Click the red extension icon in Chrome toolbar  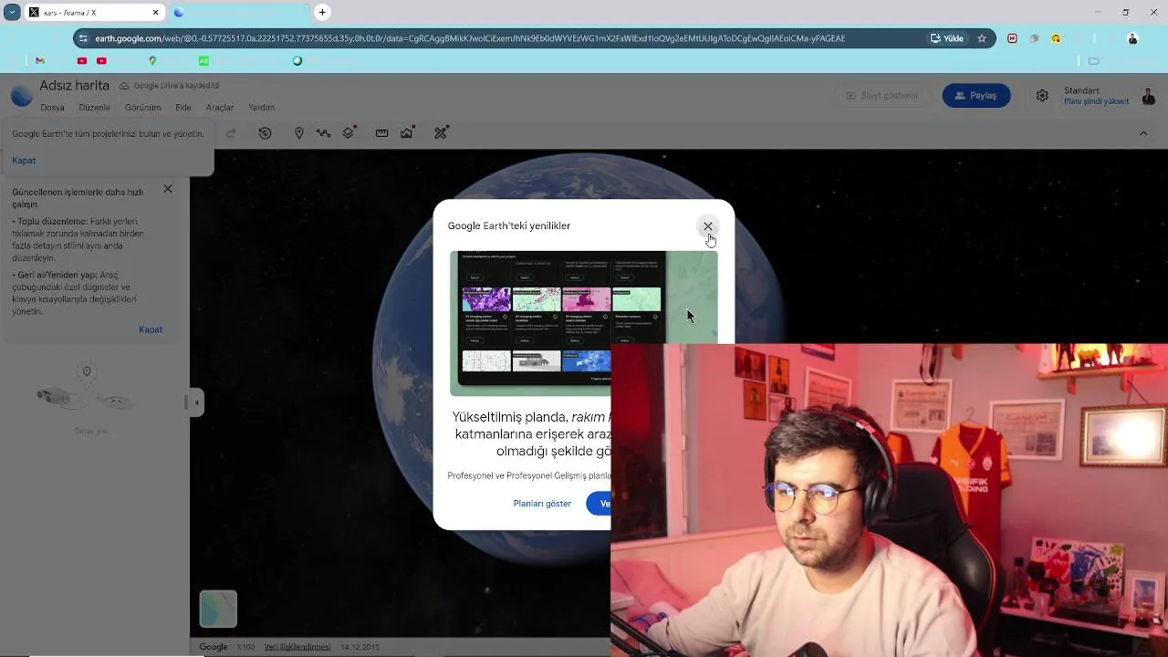[x=1012, y=38]
